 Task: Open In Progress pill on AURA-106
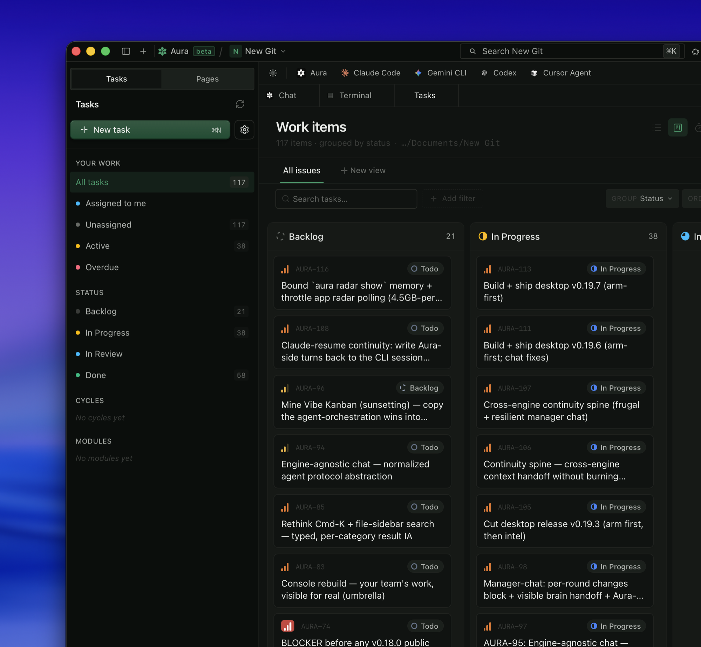pyautogui.click(x=616, y=447)
